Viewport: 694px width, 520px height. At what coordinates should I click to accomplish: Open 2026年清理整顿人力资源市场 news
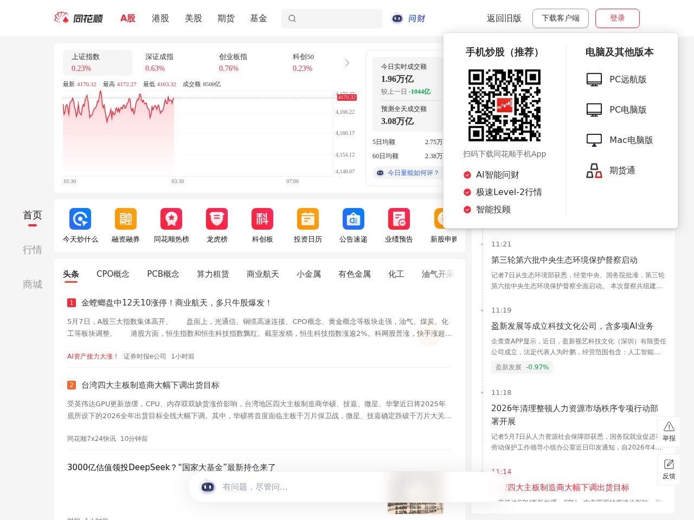click(x=575, y=415)
